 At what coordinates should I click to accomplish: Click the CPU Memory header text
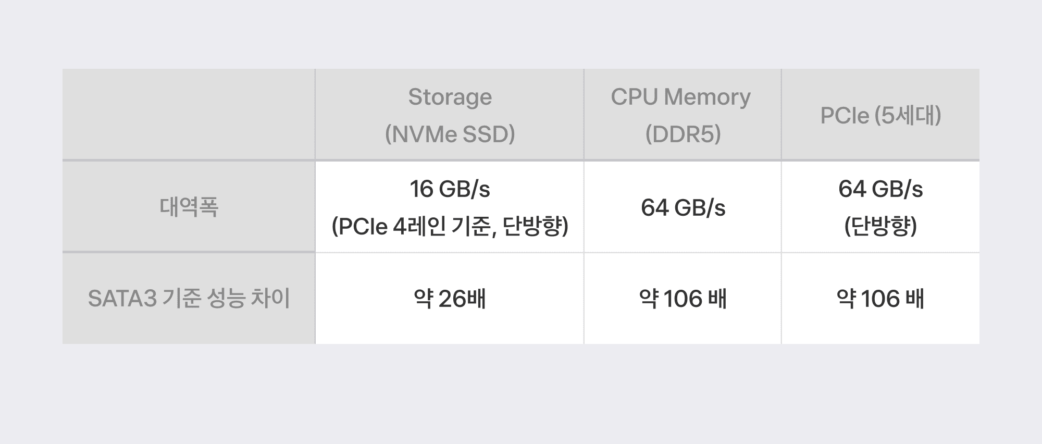point(680,97)
